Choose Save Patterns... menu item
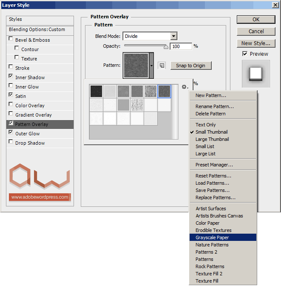The height and width of the screenshot is (286, 281). point(223,190)
